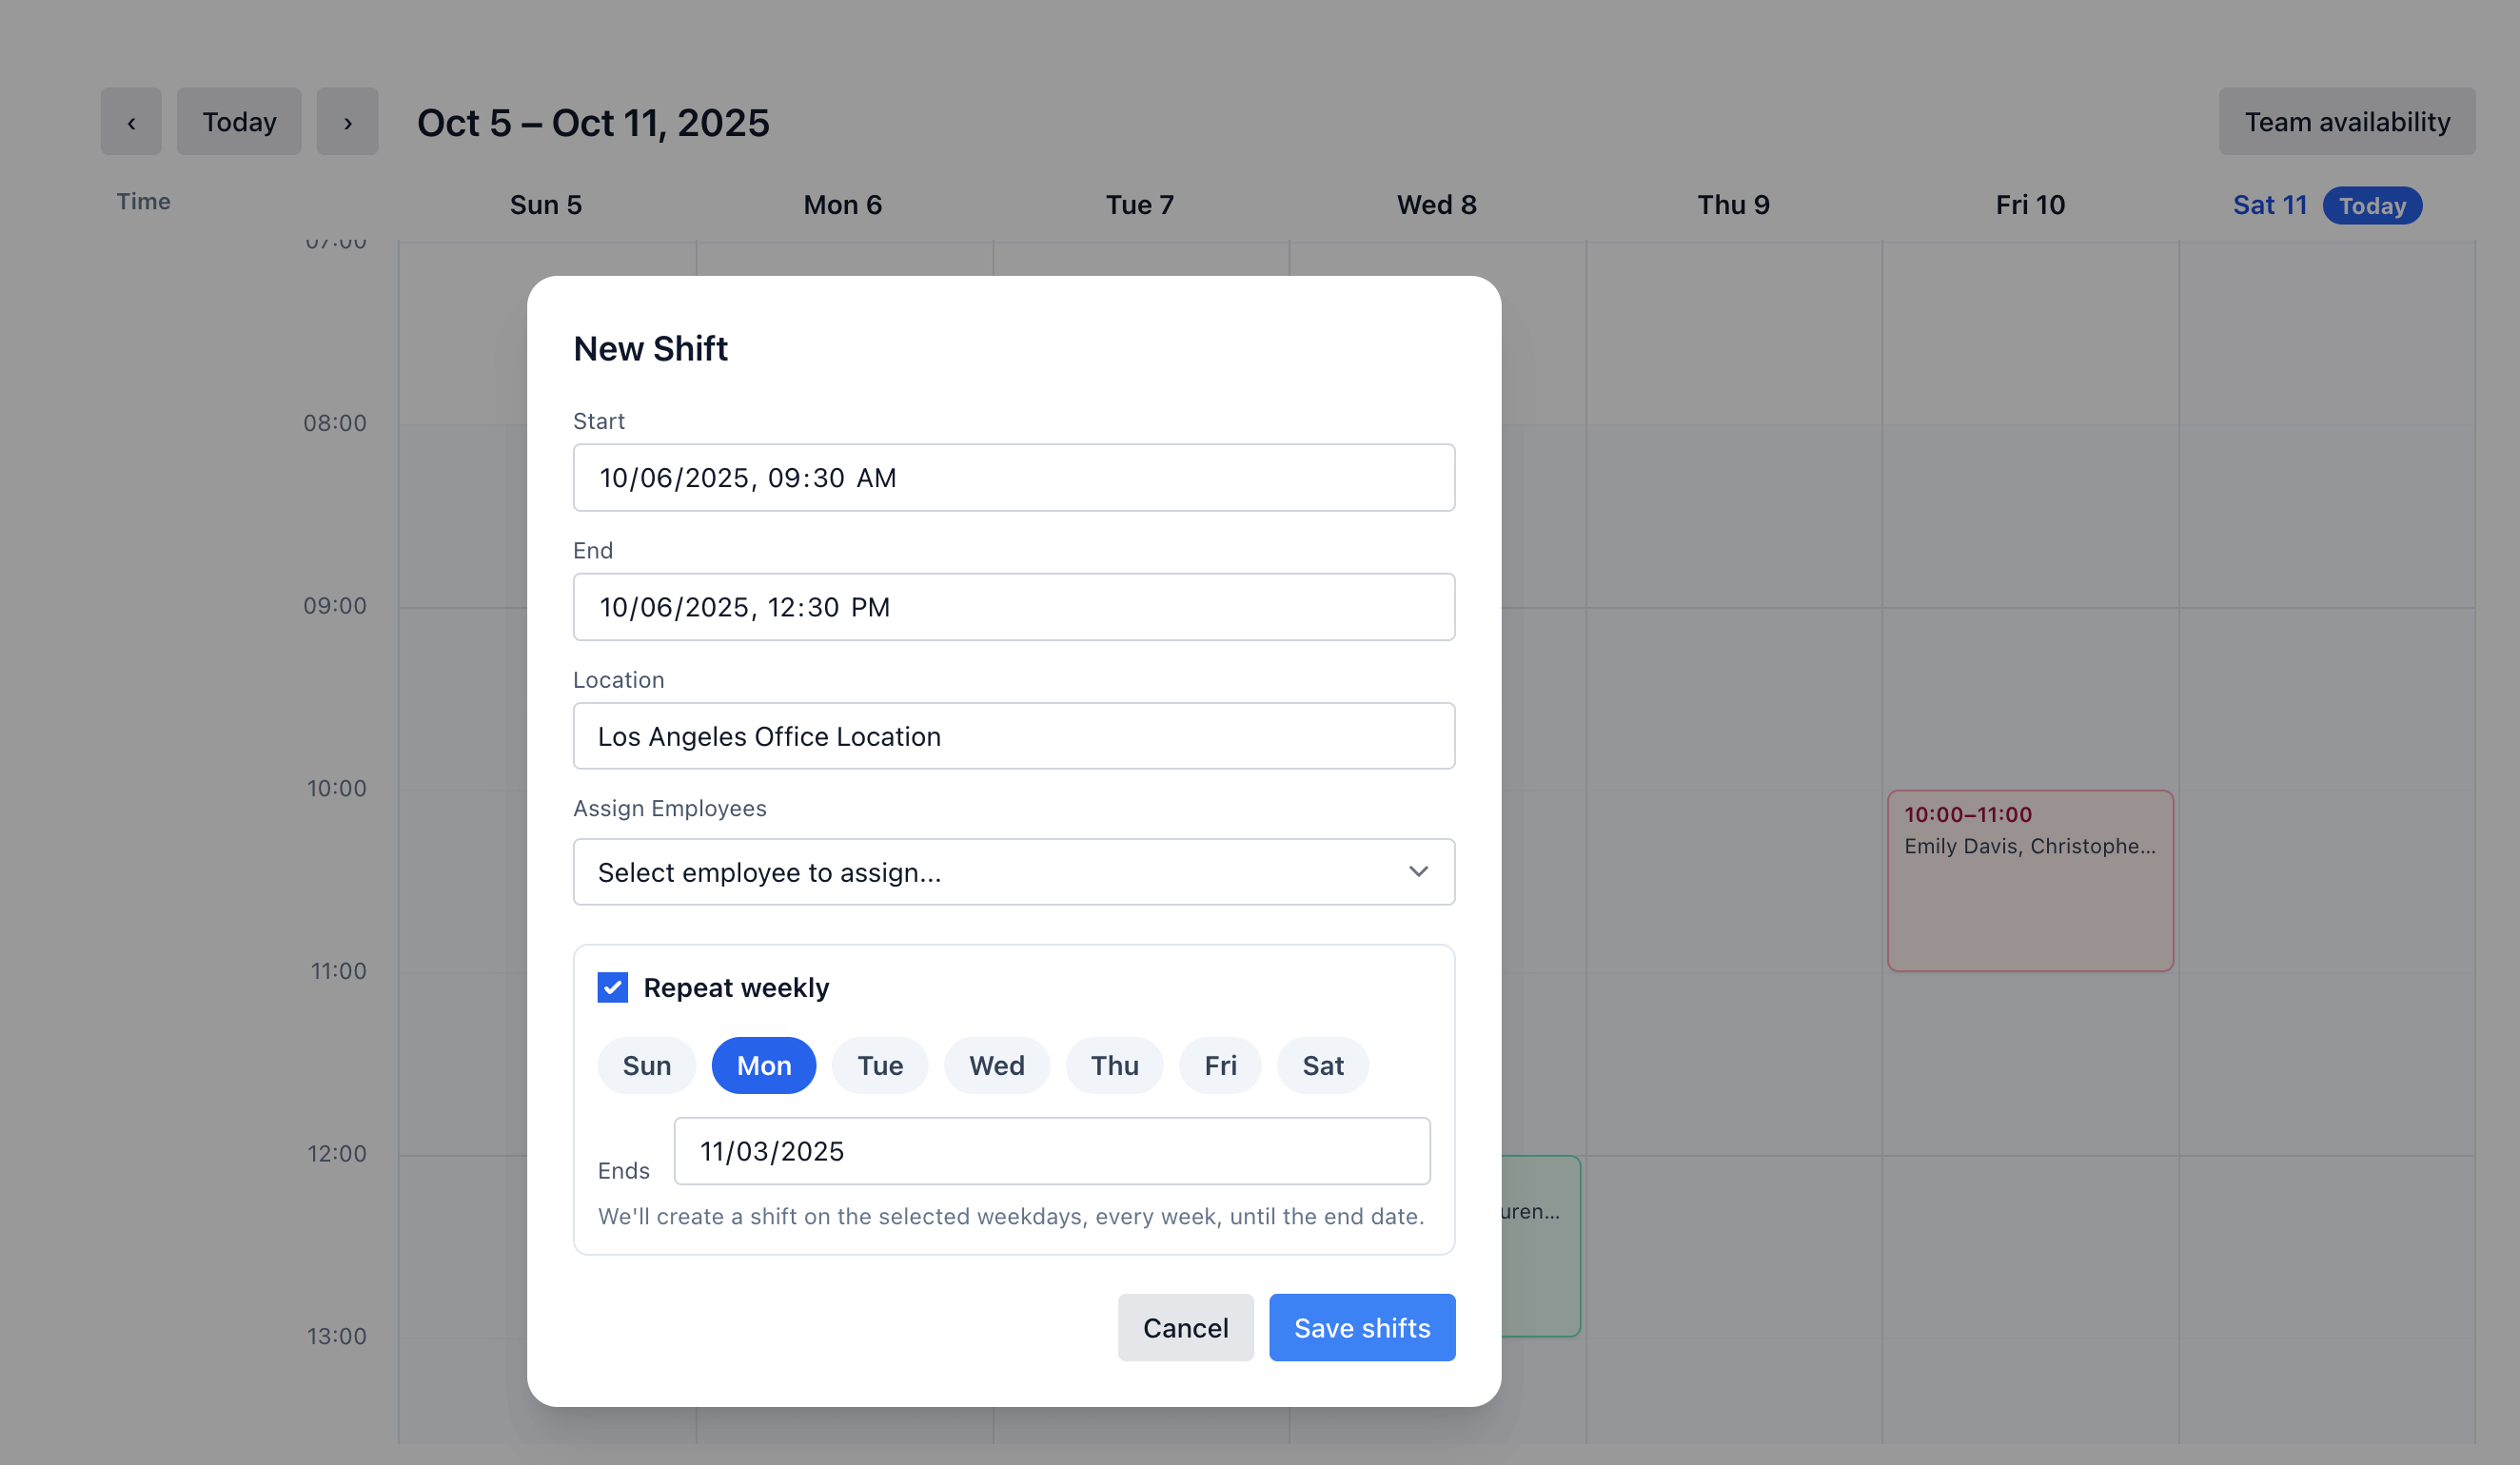The height and width of the screenshot is (1465, 2520).
Task: Click the Location text field
Action: tap(1013, 736)
